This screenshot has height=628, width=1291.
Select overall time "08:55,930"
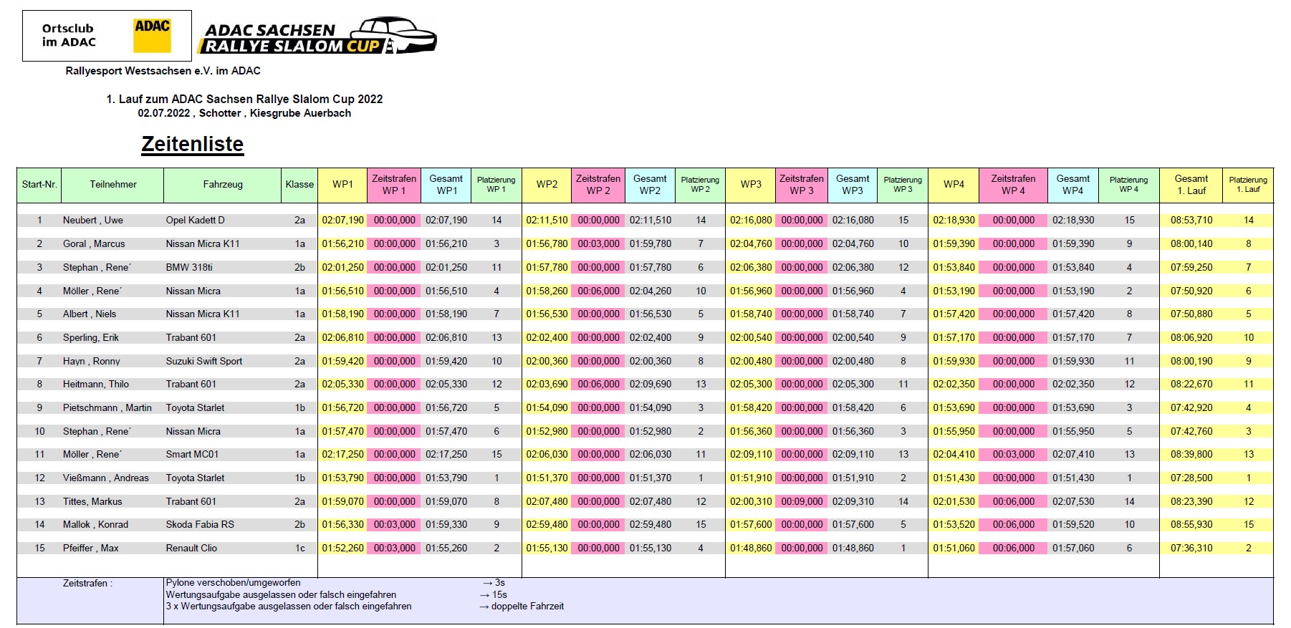pos(1191,525)
